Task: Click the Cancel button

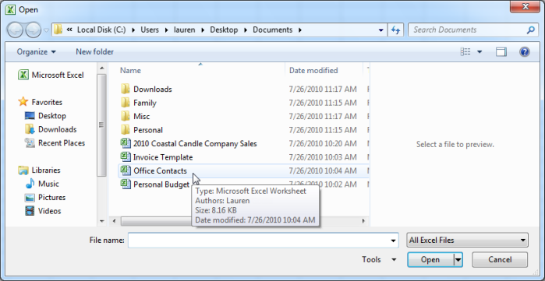Action: [500, 259]
